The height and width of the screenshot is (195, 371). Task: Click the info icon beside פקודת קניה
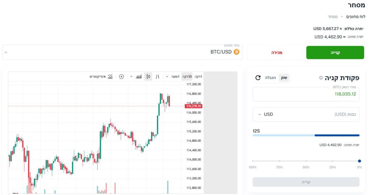[321, 78]
